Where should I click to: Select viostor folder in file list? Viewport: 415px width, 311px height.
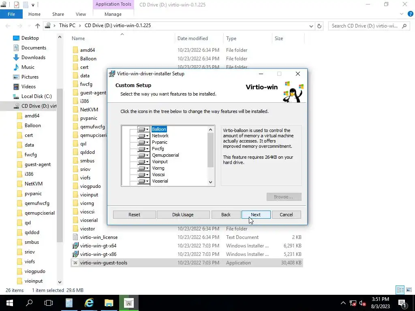coord(88,229)
